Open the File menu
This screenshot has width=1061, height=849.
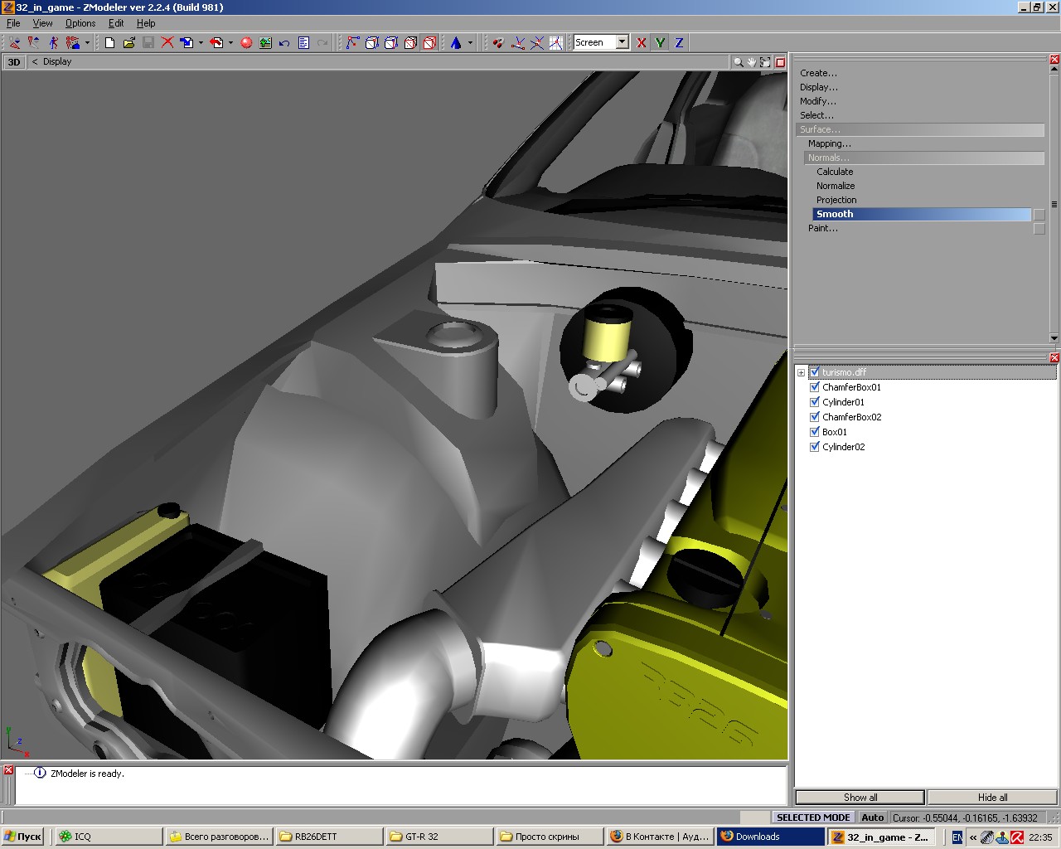13,23
